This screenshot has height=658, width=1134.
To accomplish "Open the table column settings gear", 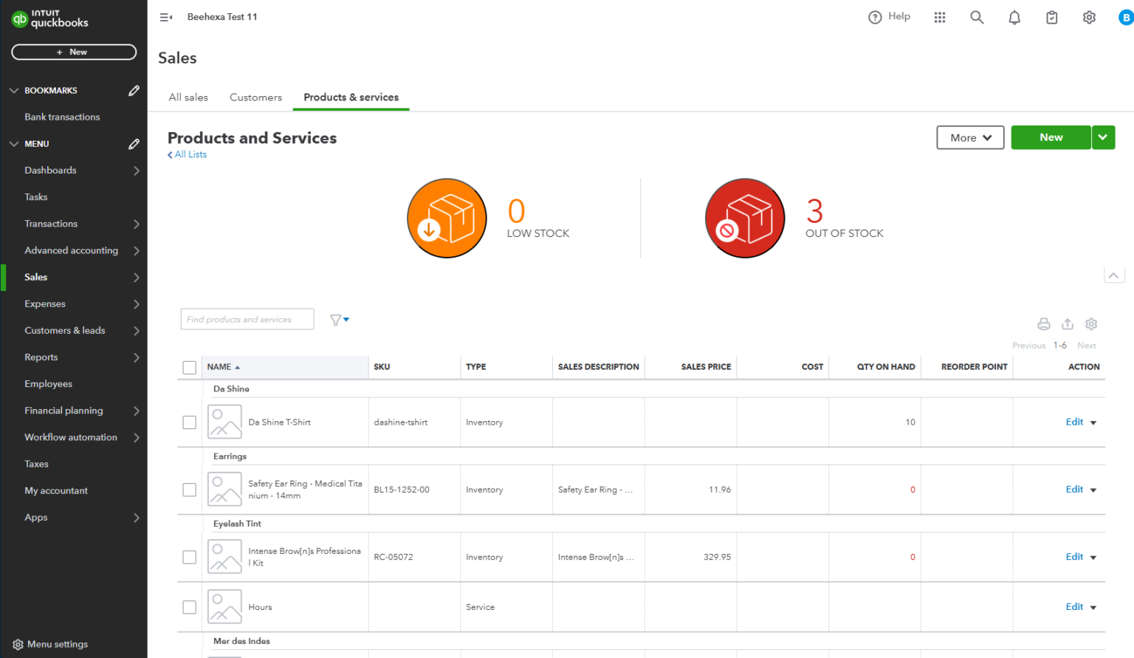I will pyautogui.click(x=1091, y=323).
